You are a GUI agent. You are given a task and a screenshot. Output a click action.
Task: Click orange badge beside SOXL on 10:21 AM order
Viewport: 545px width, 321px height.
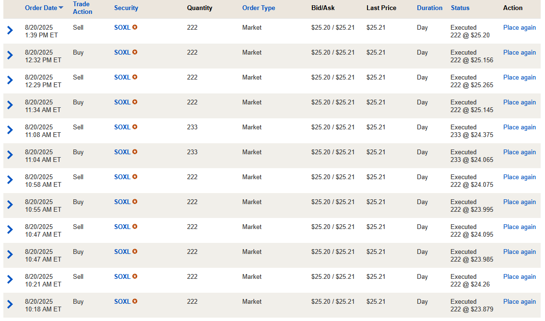click(135, 276)
